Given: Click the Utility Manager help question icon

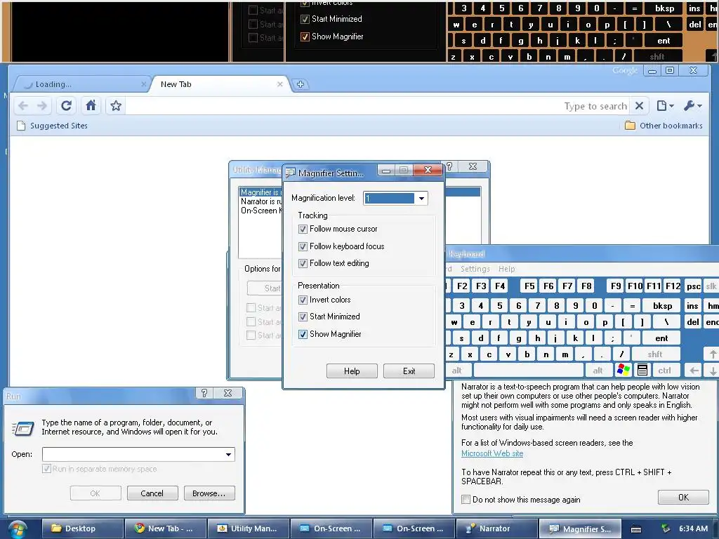Looking at the screenshot, I should pyautogui.click(x=449, y=166).
